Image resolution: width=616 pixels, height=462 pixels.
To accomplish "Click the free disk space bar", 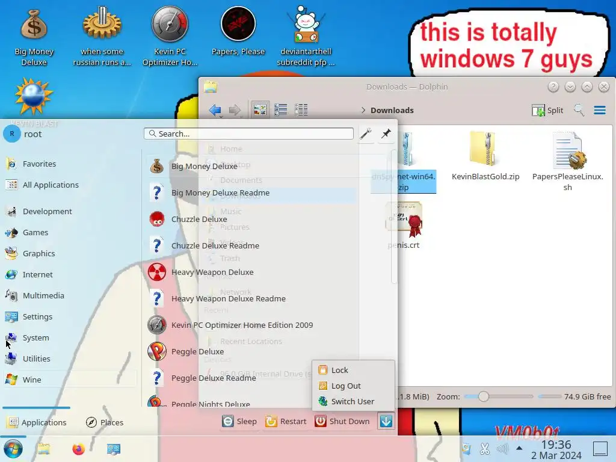I will coord(550,396).
